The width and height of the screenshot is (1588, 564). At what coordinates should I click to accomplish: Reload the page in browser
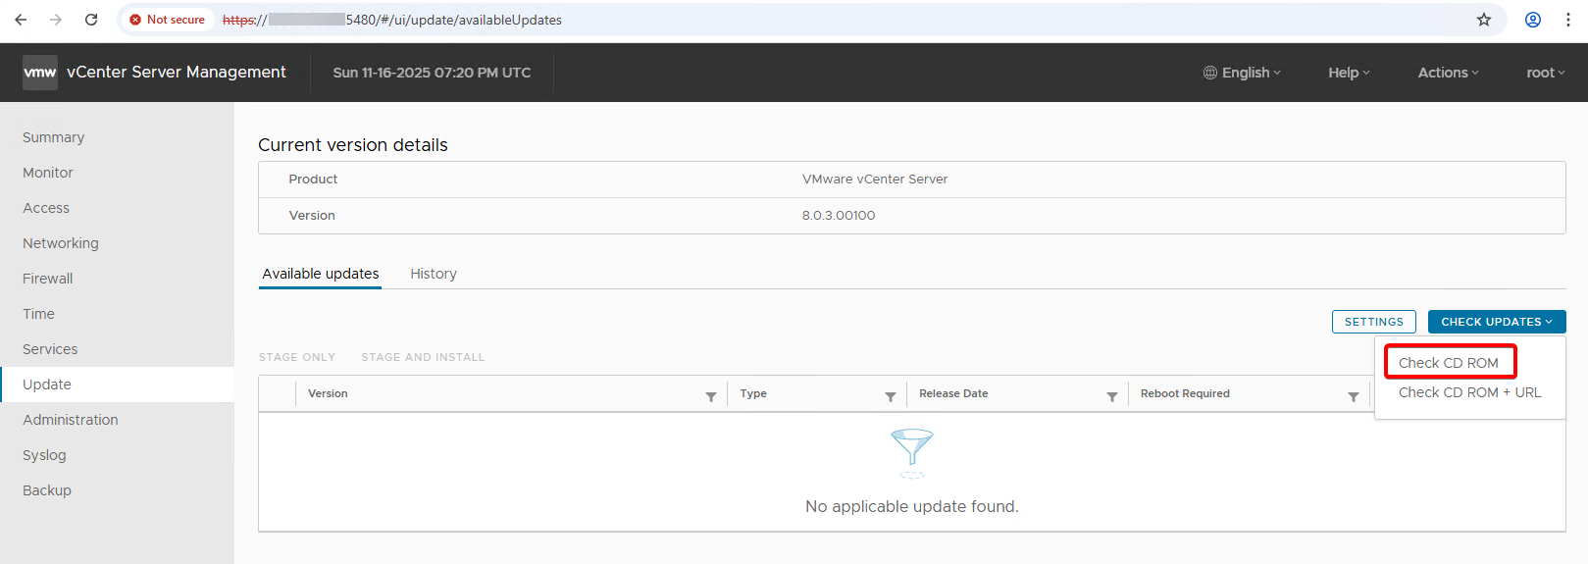[x=91, y=20]
